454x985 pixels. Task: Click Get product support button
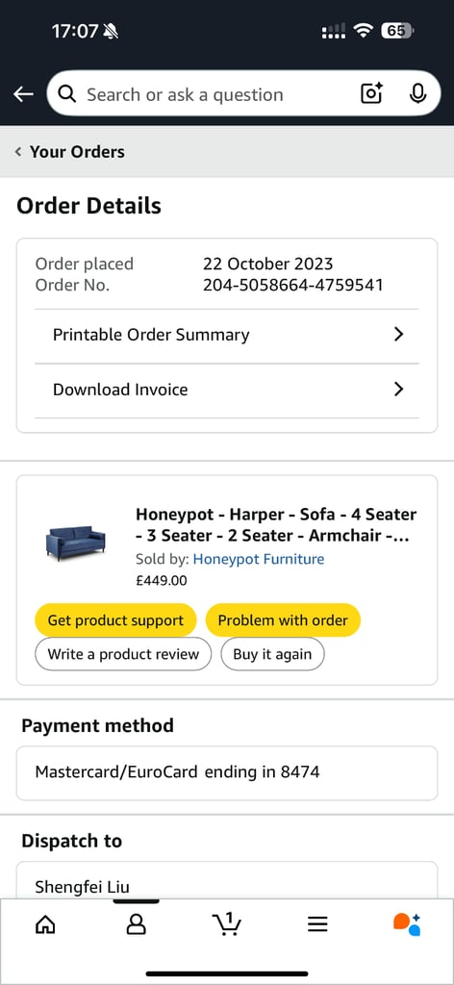(115, 620)
